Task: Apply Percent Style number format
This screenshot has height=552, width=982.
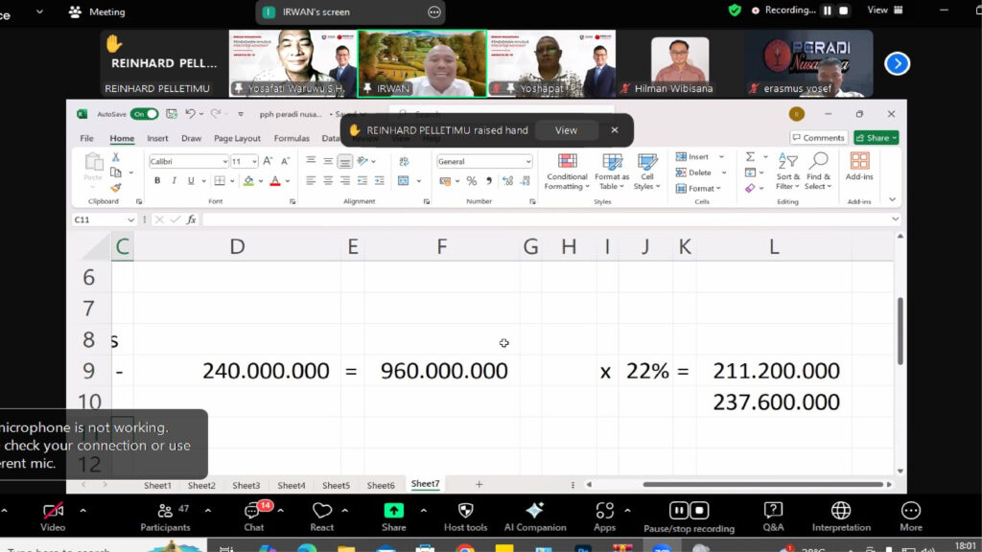Action: point(472,181)
